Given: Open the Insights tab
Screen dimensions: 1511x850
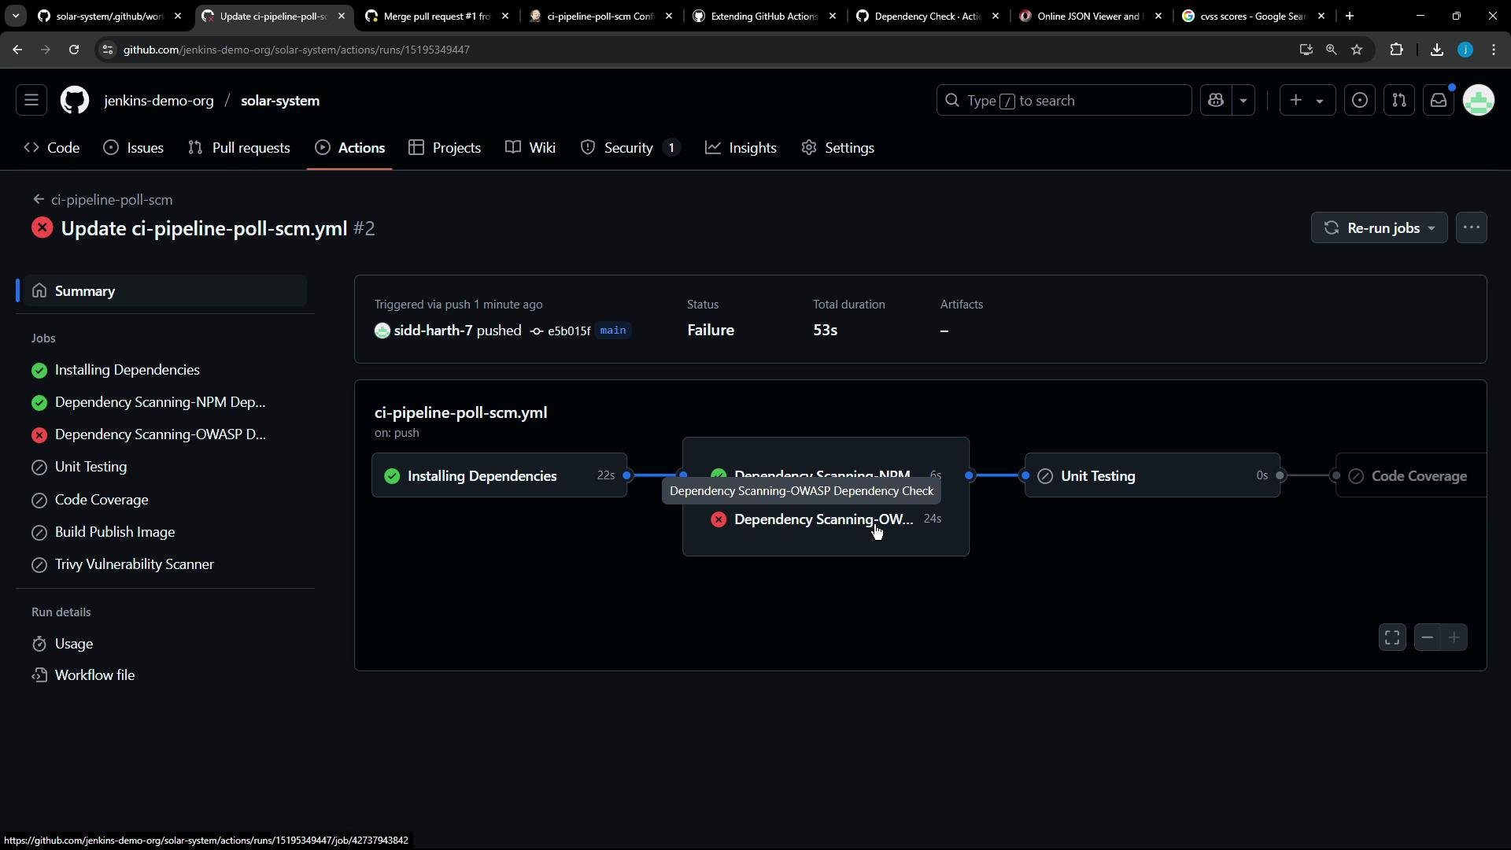Looking at the screenshot, I should click(x=741, y=148).
